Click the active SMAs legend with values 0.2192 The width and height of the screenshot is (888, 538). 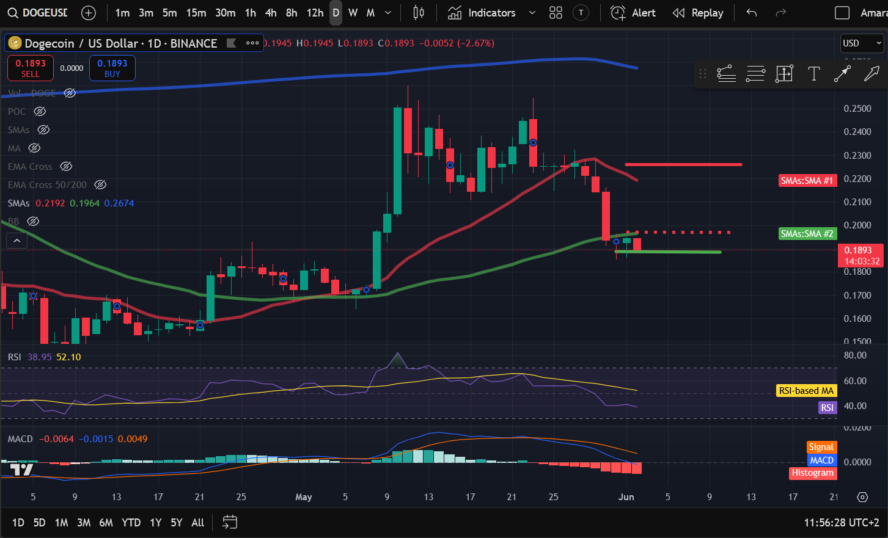click(71, 203)
